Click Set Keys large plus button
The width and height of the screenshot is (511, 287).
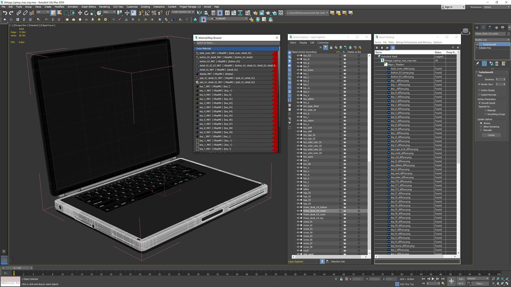[451, 281]
